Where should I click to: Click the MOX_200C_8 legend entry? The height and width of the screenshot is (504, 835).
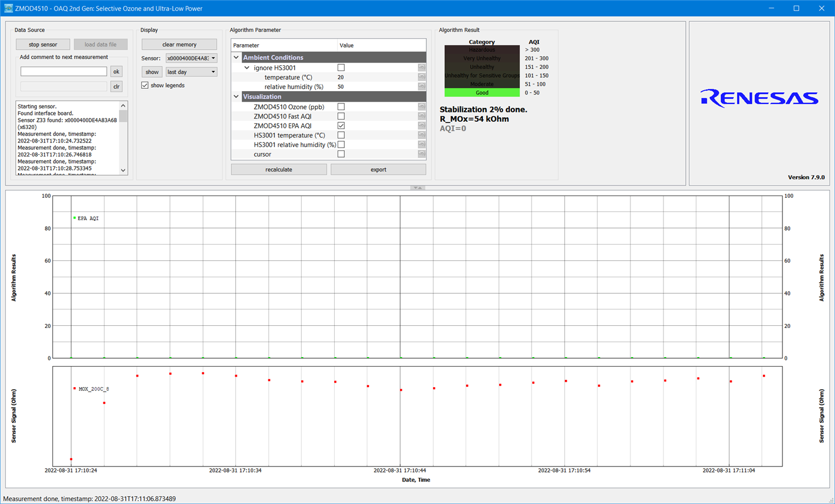click(x=91, y=389)
